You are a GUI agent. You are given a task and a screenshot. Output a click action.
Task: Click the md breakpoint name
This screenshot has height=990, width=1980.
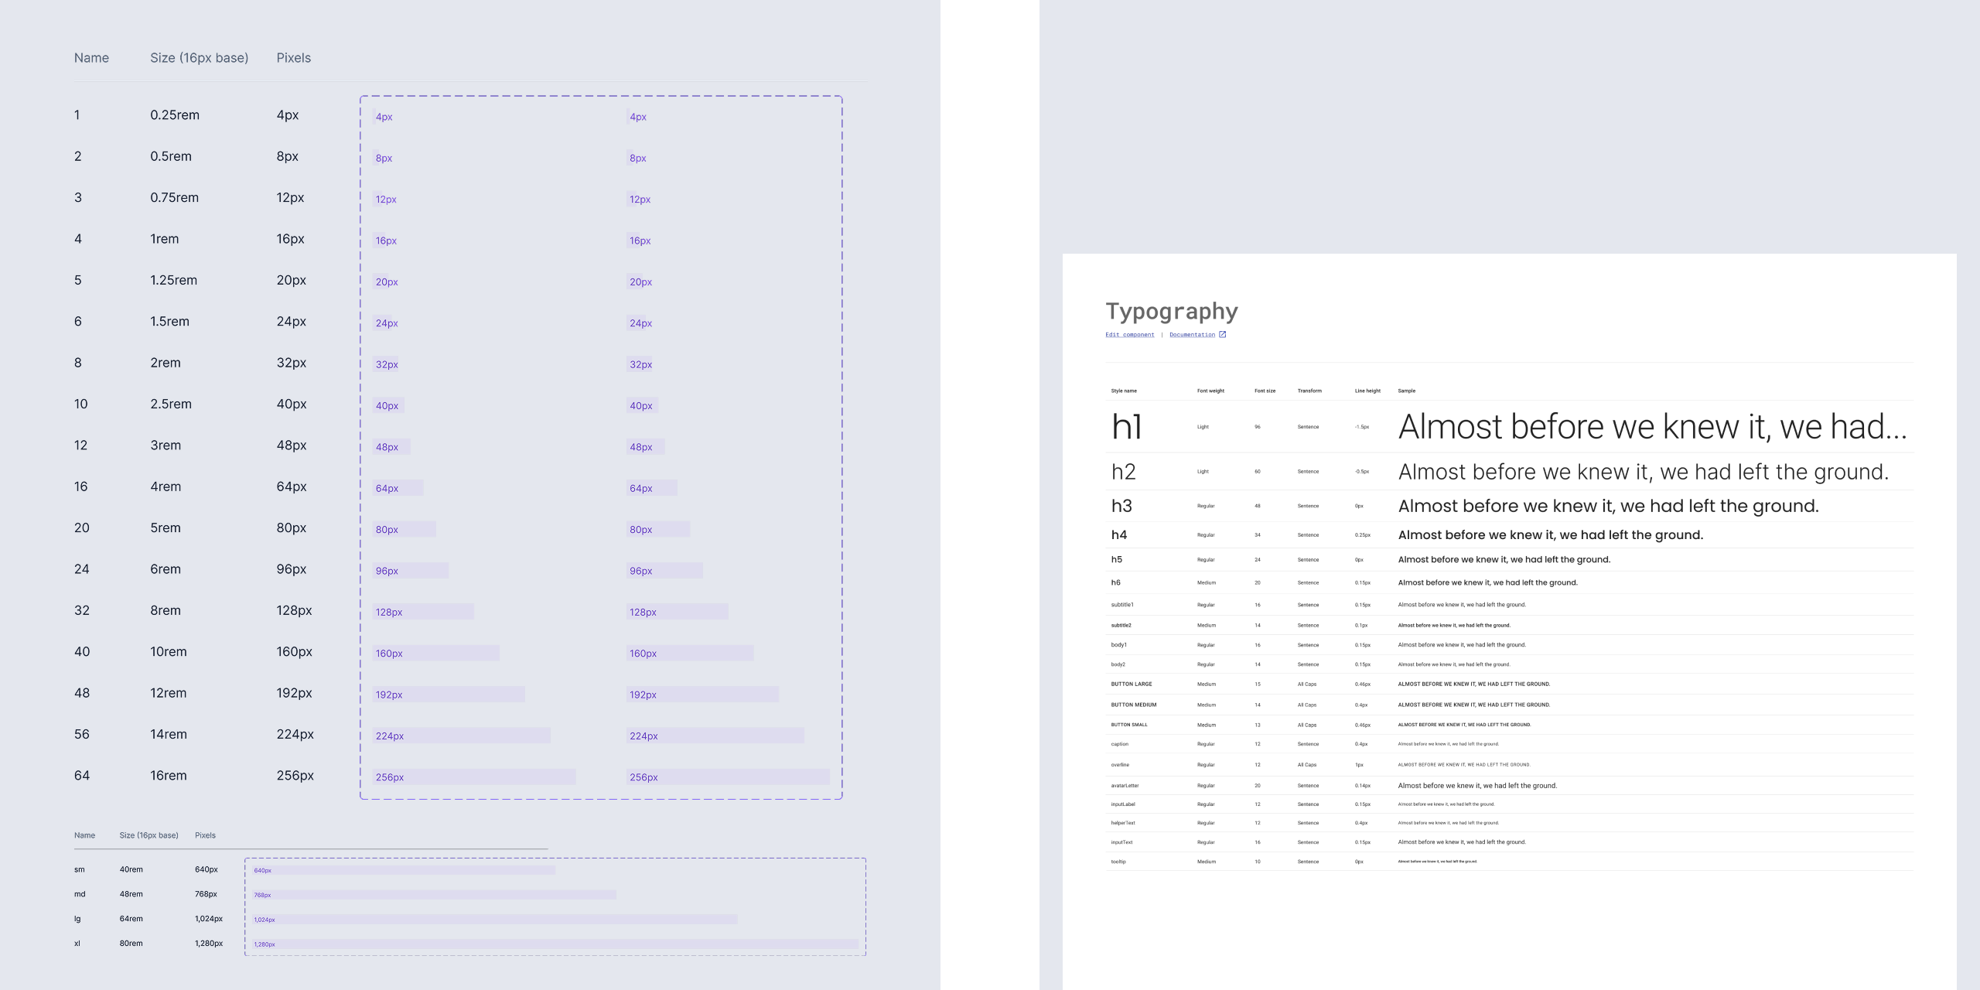coord(80,894)
